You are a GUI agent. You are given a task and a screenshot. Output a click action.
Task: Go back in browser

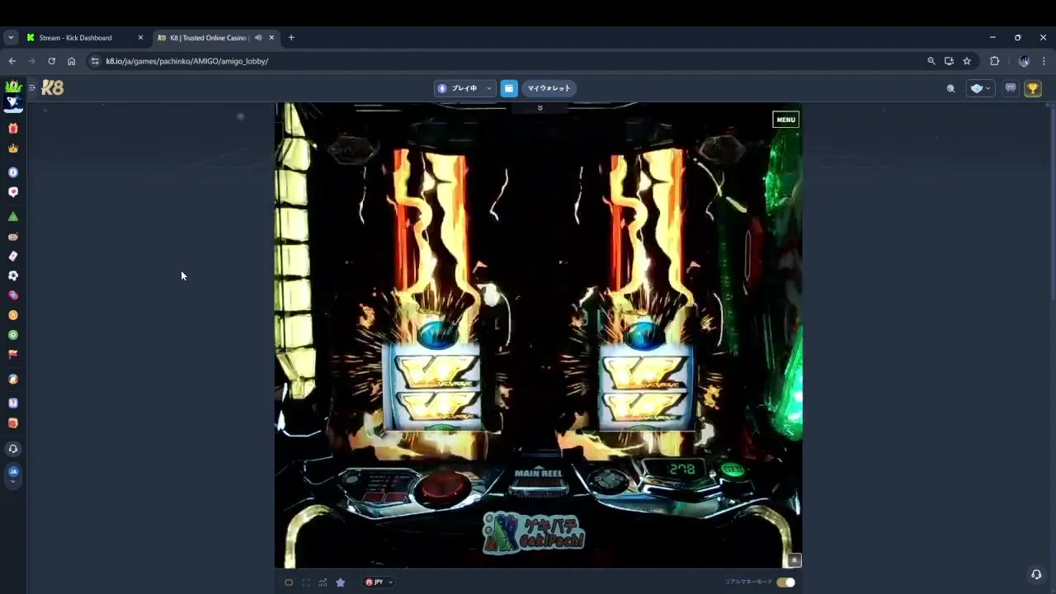tap(12, 61)
